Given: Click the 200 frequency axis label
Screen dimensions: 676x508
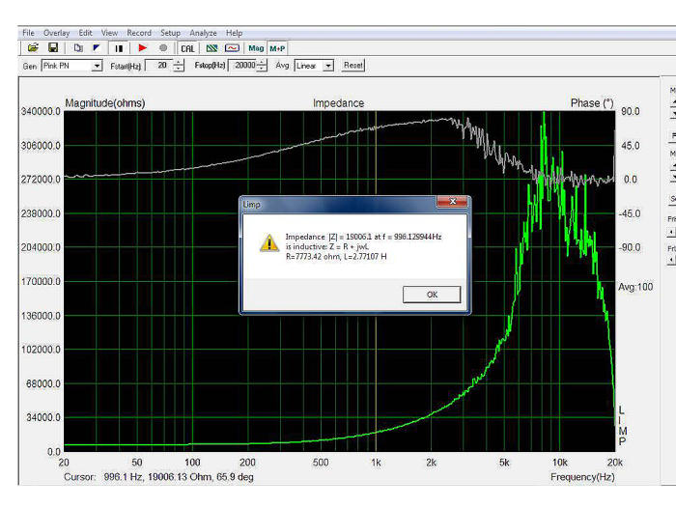Looking at the screenshot, I should [247, 463].
